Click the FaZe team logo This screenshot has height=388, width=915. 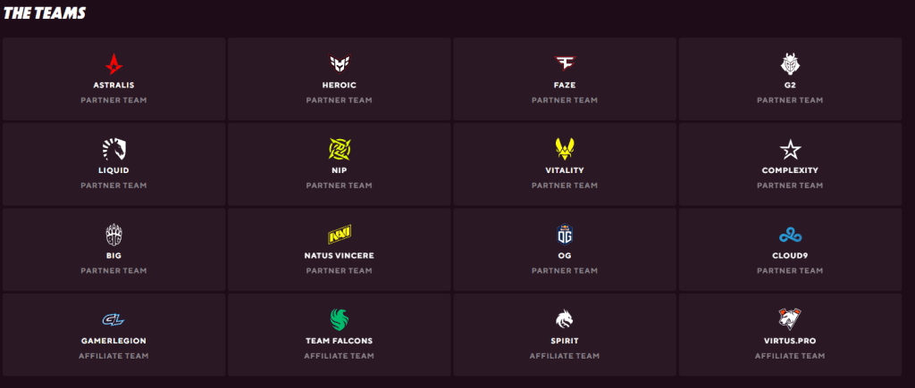565,64
